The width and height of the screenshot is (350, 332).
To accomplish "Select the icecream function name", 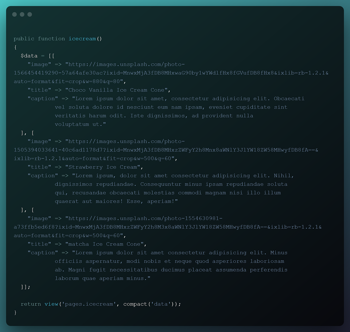I will point(82,38).
